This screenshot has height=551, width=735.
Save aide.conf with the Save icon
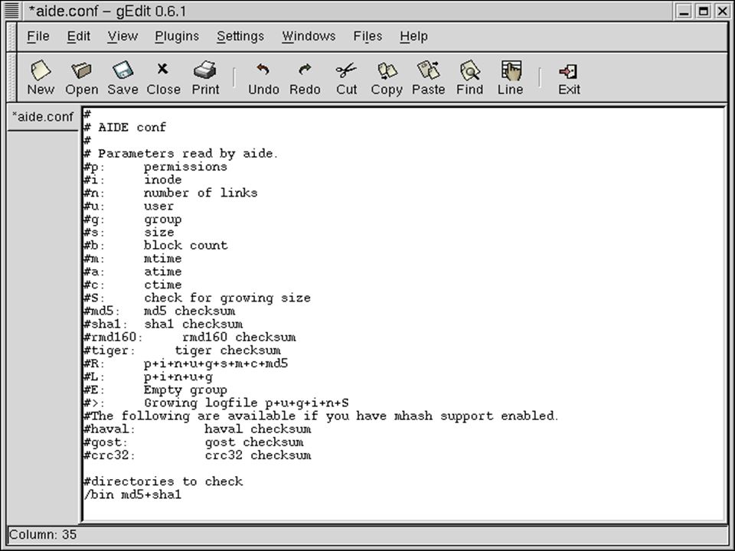122,78
